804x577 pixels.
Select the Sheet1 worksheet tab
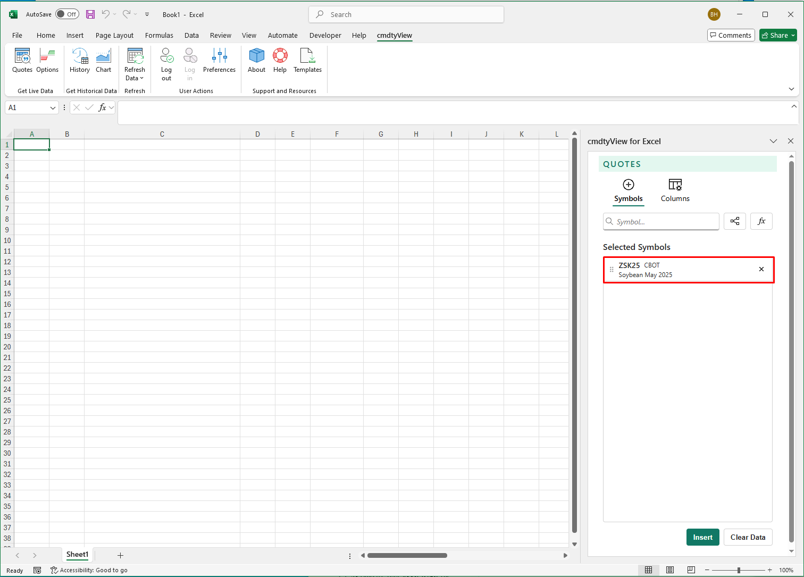[x=77, y=555]
